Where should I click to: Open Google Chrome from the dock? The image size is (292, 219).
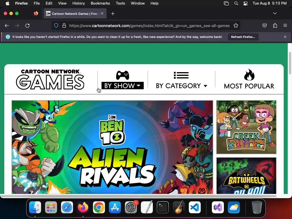(99, 207)
